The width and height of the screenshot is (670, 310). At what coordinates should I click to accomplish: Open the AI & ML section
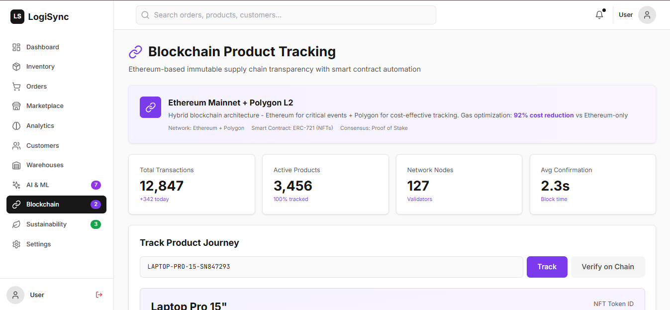(x=56, y=185)
